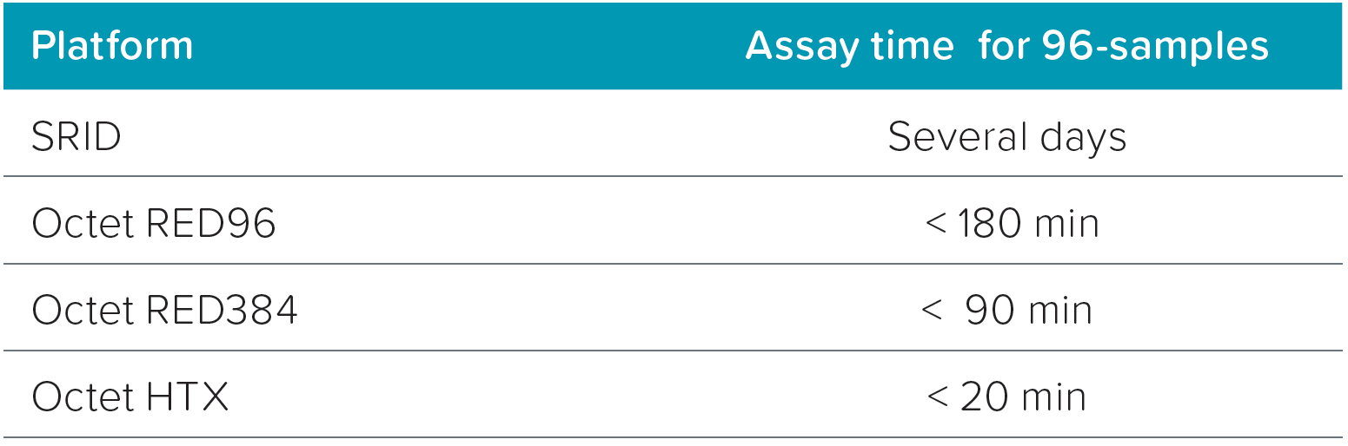The width and height of the screenshot is (1348, 446).
Task: Click the less-than symbol before 20 min
Action: point(937,398)
